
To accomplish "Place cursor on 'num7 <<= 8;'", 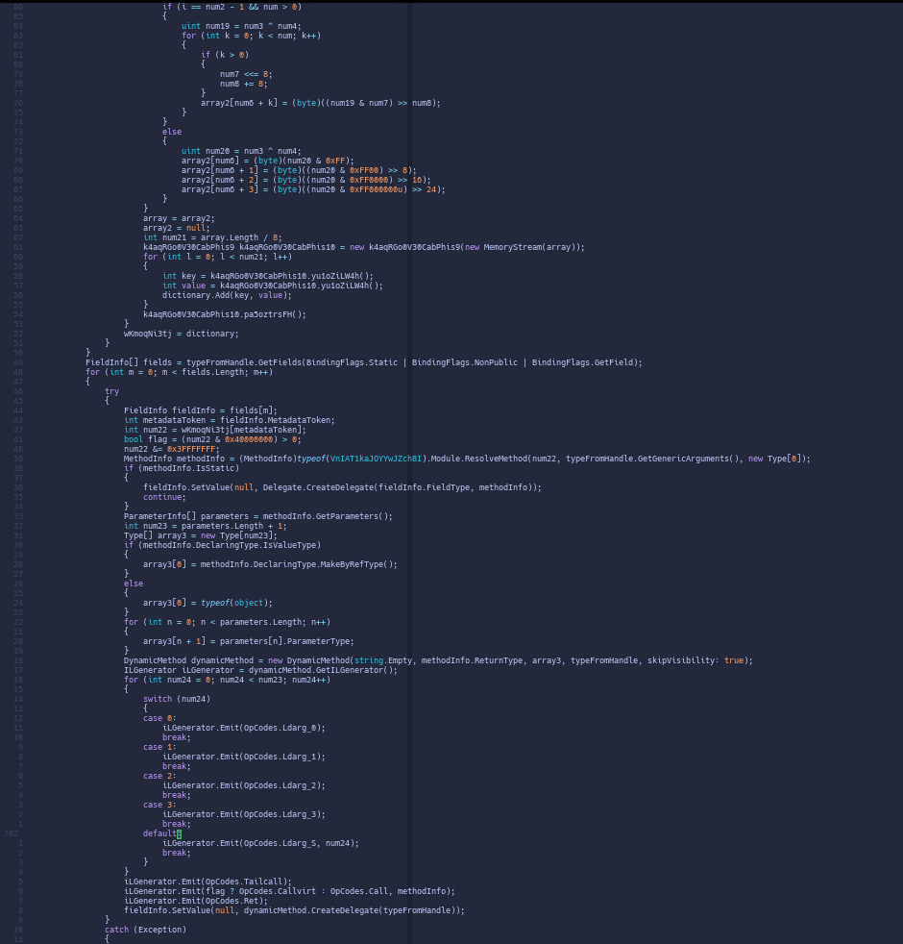I will point(246,74).
